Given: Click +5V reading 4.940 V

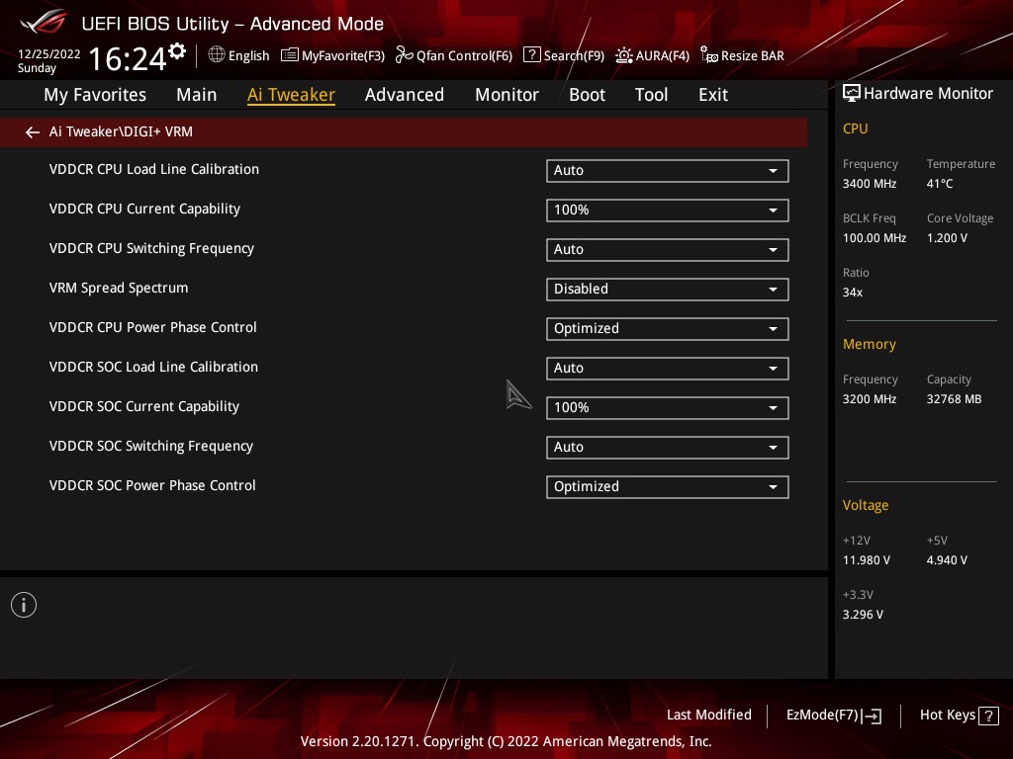Looking at the screenshot, I should (x=947, y=560).
